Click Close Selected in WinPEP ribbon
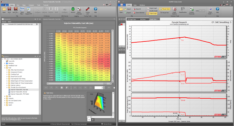Image resolution: width=234 pixels, height=126 pixels. coord(139,13)
